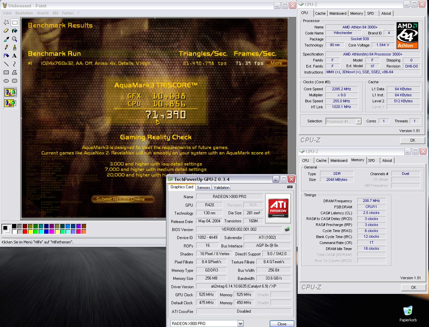Open About tab in lower CPU-Z window

coord(387,160)
